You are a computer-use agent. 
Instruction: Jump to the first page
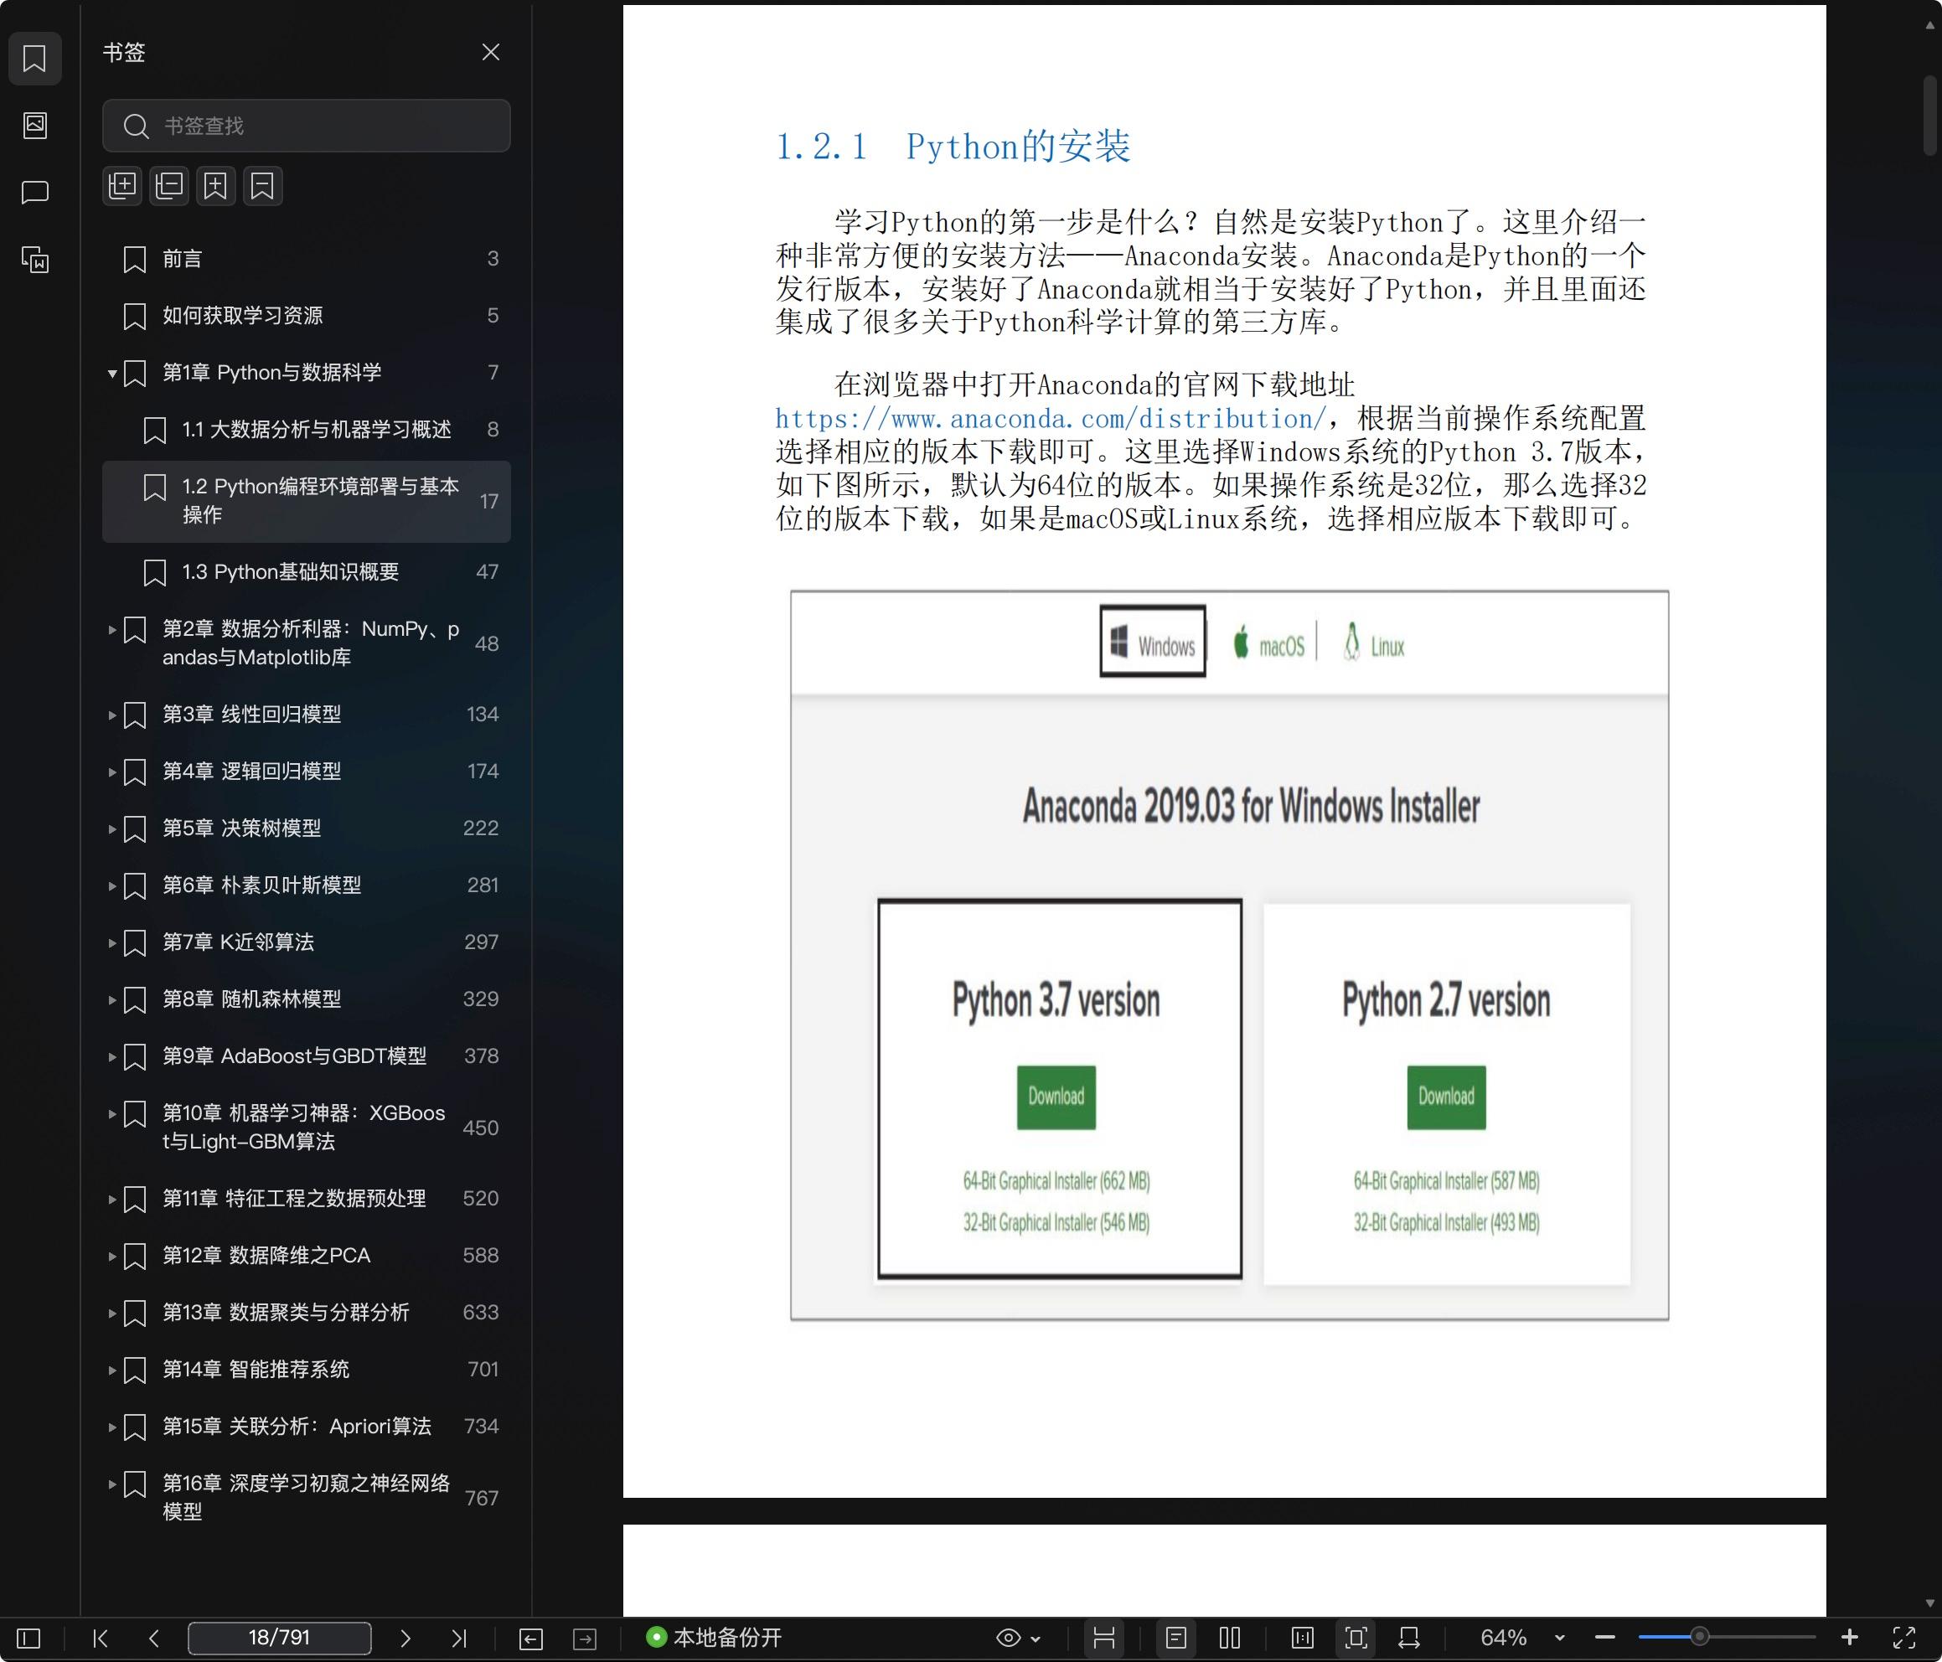pos(101,1638)
